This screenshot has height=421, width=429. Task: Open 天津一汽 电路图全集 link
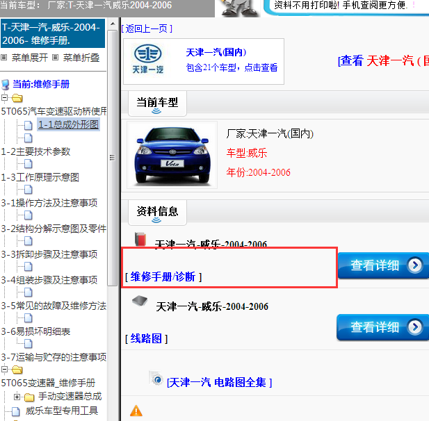point(220,383)
